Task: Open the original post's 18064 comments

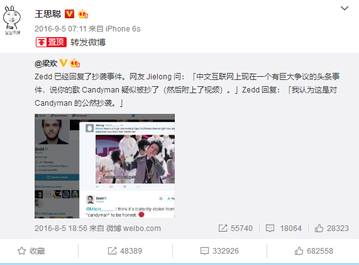Action: pyautogui.click(x=284, y=228)
